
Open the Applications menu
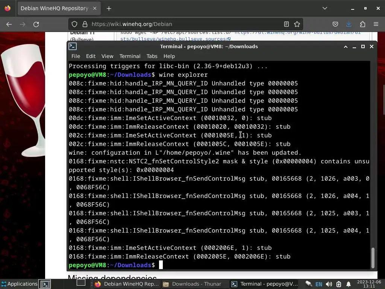click(19, 284)
